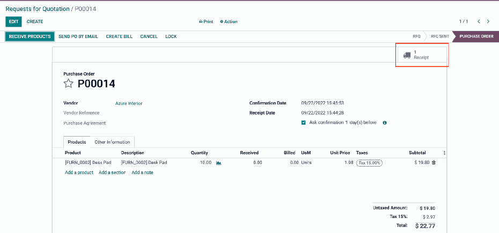Click the info icon after Ask confirmation
Image resolution: width=499 pixels, height=233 pixels.
pos(385,123)
